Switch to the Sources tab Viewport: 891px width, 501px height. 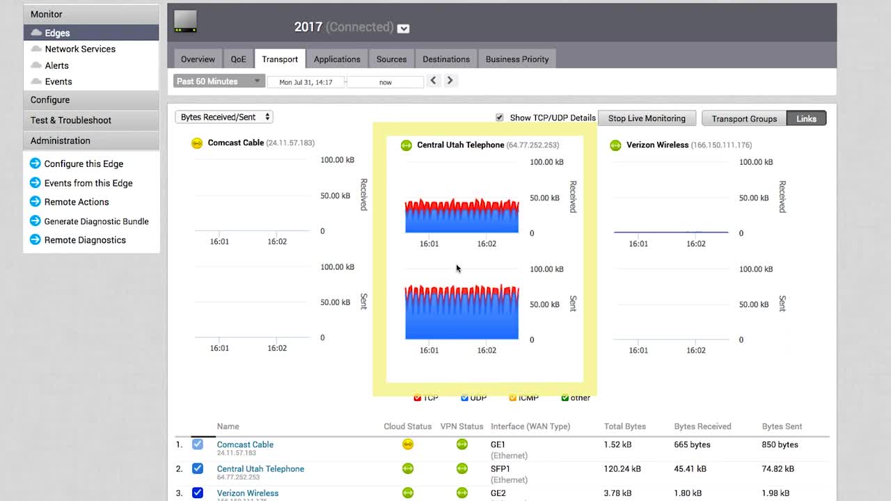pyautogui.click(x=391, y=59)
